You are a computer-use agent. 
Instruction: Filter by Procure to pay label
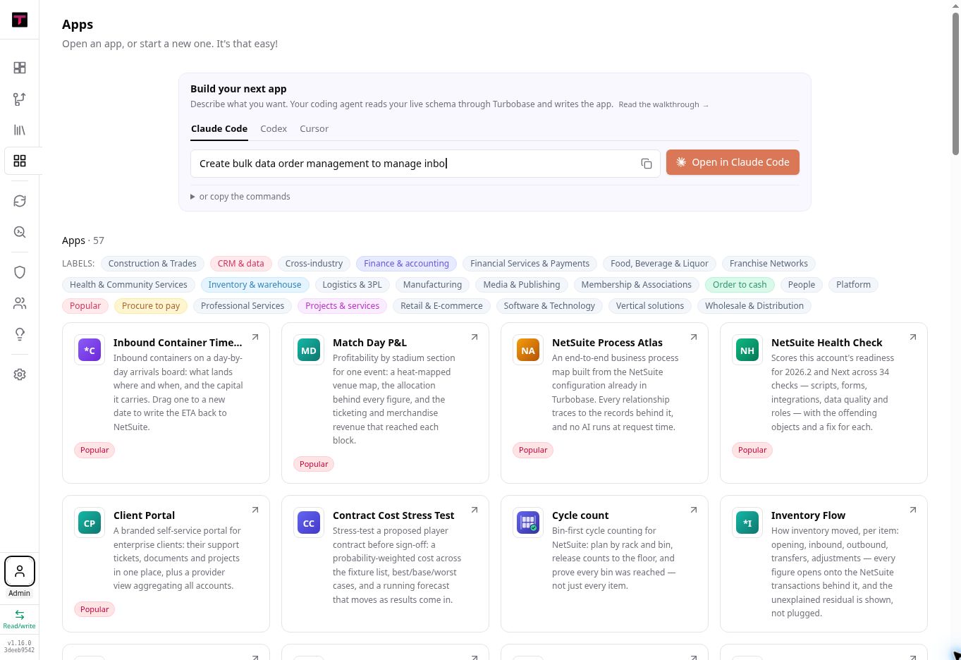pyautogui.click(x=151, y=306)
